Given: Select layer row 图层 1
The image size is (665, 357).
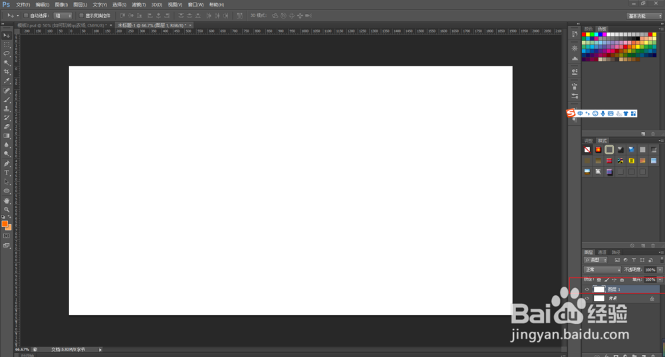Looking at the screenshot, I should click(x=621, y=290).
